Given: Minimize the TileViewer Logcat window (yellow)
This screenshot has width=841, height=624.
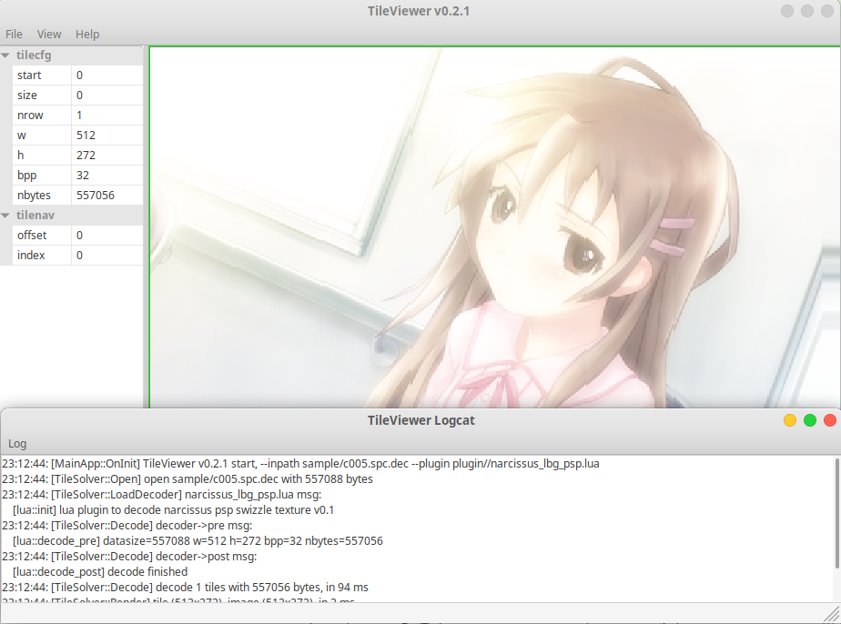Looking at the screenshot, I should [x=789, y=421].
